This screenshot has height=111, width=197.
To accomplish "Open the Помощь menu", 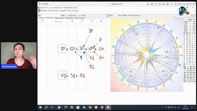I will point(75,10).
